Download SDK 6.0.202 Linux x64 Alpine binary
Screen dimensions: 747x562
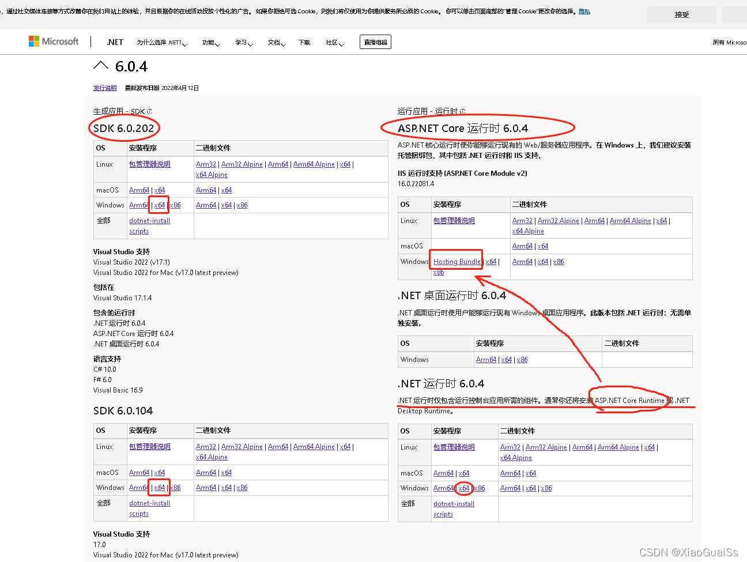[x=212, y=175]
